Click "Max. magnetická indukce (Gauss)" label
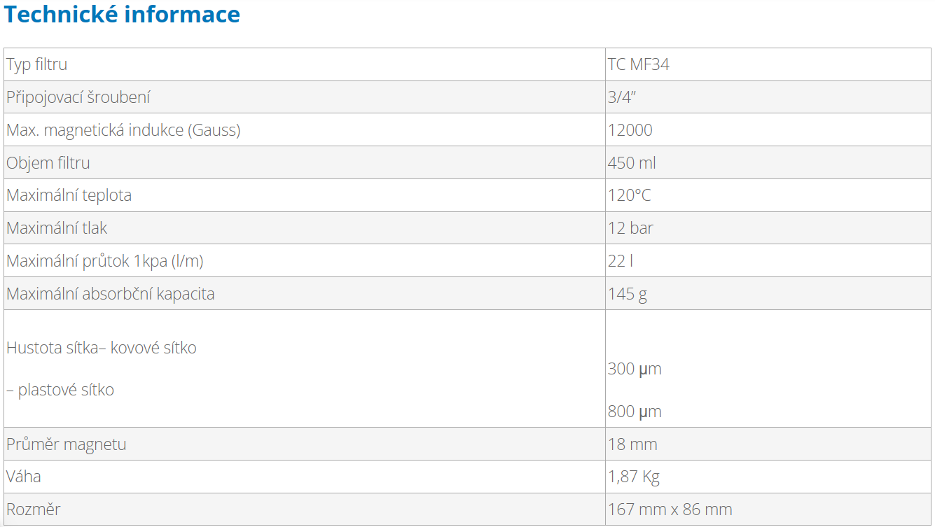 pos(123,130)
